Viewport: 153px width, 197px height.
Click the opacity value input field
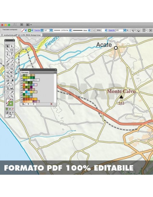point(119,30)
